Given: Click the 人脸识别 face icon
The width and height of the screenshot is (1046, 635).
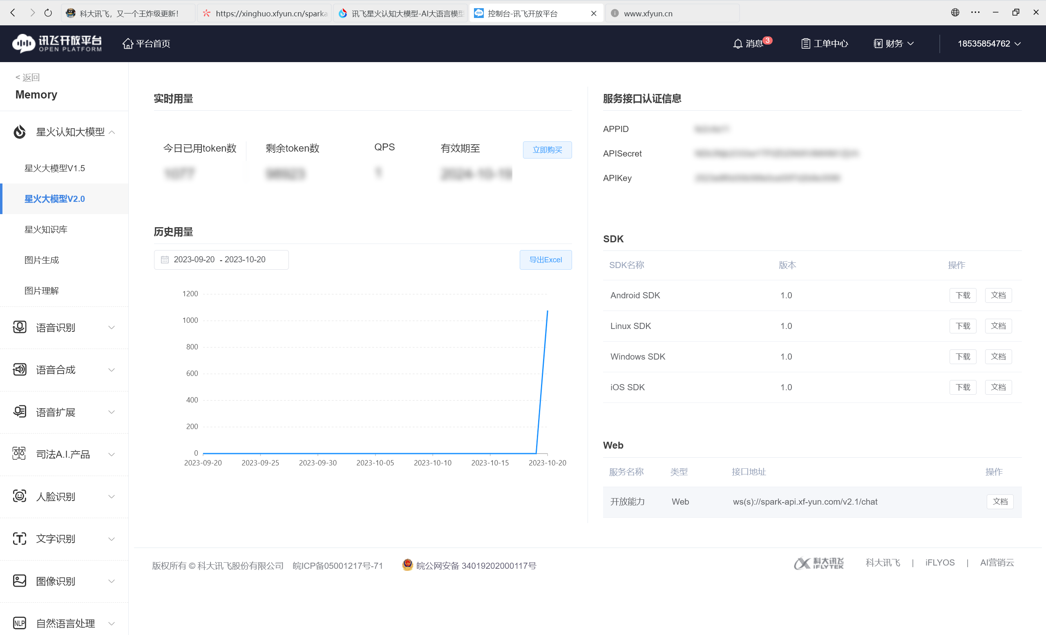Looking at the screenshot, I should click(x=20, y=496).
